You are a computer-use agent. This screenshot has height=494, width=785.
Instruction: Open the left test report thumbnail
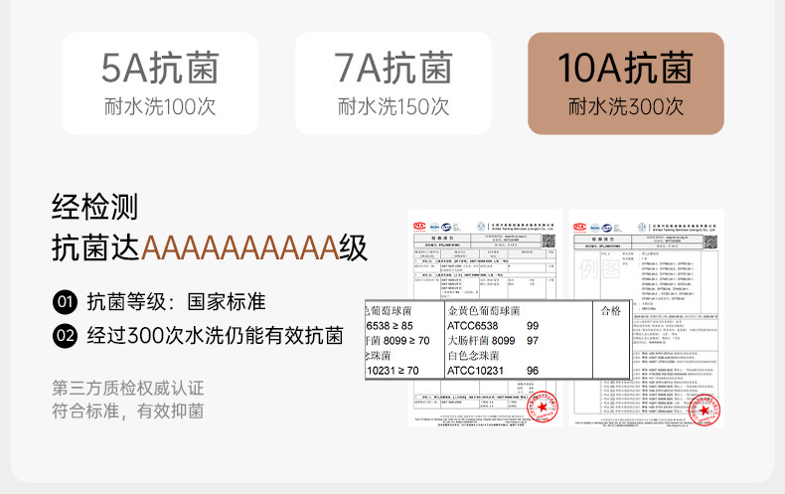tap(485, 318)
